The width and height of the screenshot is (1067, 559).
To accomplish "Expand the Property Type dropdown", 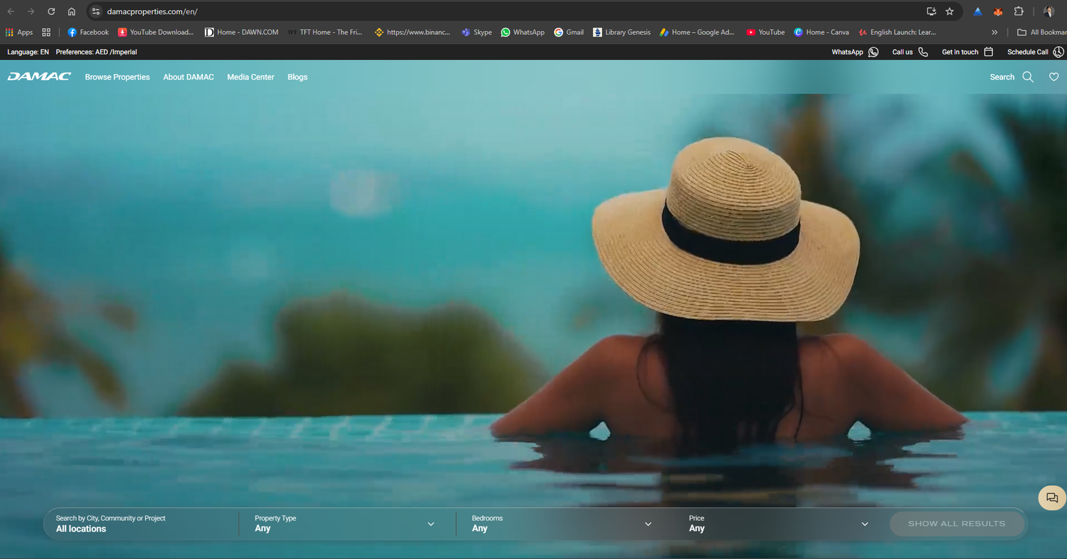I will pyautogui.click(x=345, y=524).
